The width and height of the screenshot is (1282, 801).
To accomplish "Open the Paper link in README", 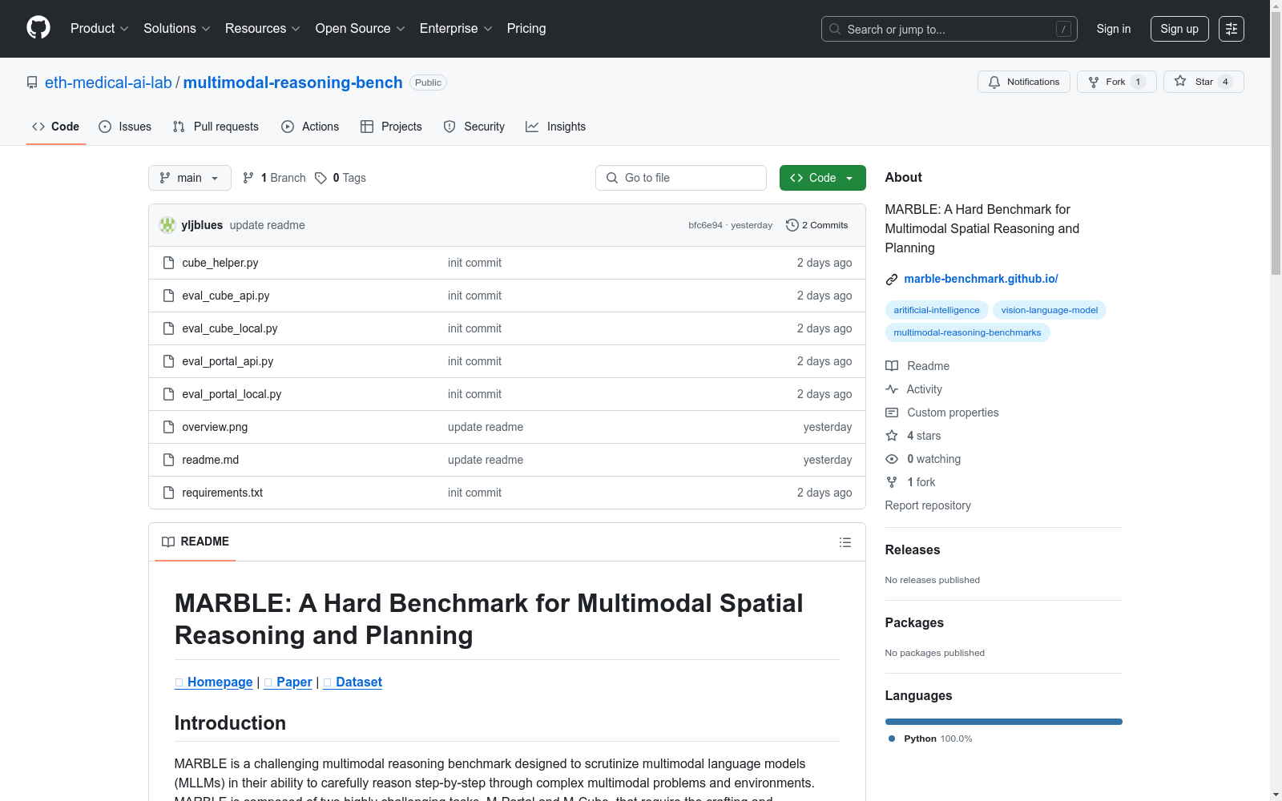I will [288, 682].
